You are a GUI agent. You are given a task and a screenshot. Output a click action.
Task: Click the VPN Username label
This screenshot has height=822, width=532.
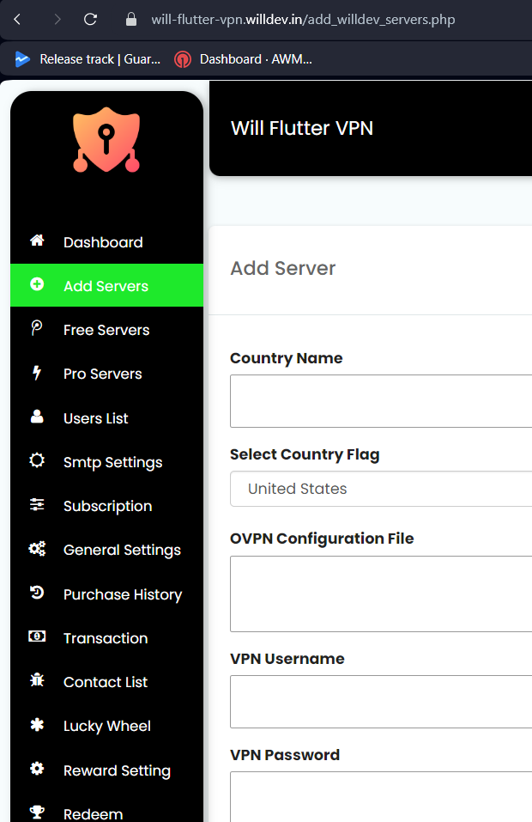point(287,659)
